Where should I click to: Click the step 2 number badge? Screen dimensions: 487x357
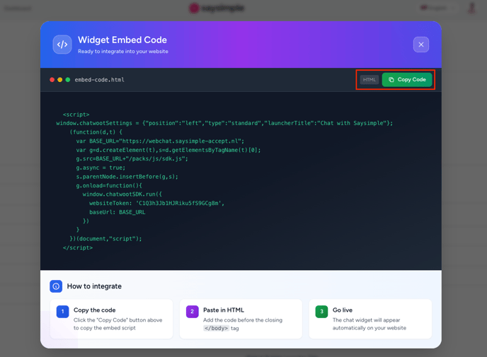point(192,312)
